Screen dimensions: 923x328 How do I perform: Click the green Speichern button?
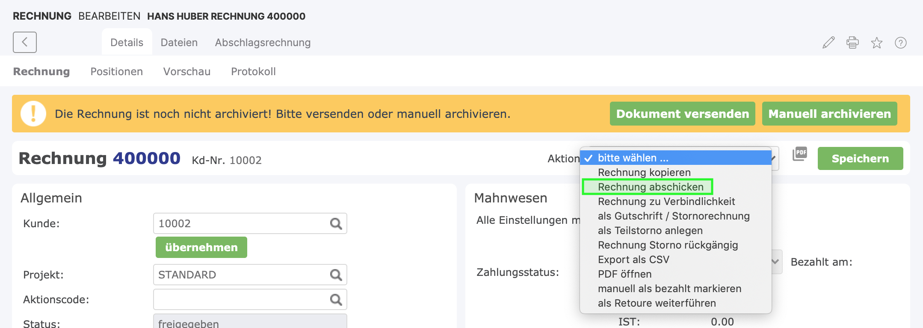pos(860,159)
